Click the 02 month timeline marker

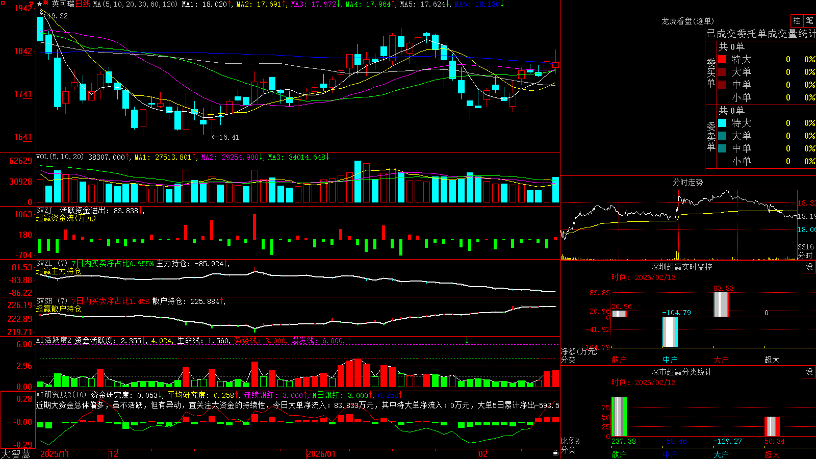point(483,454)
